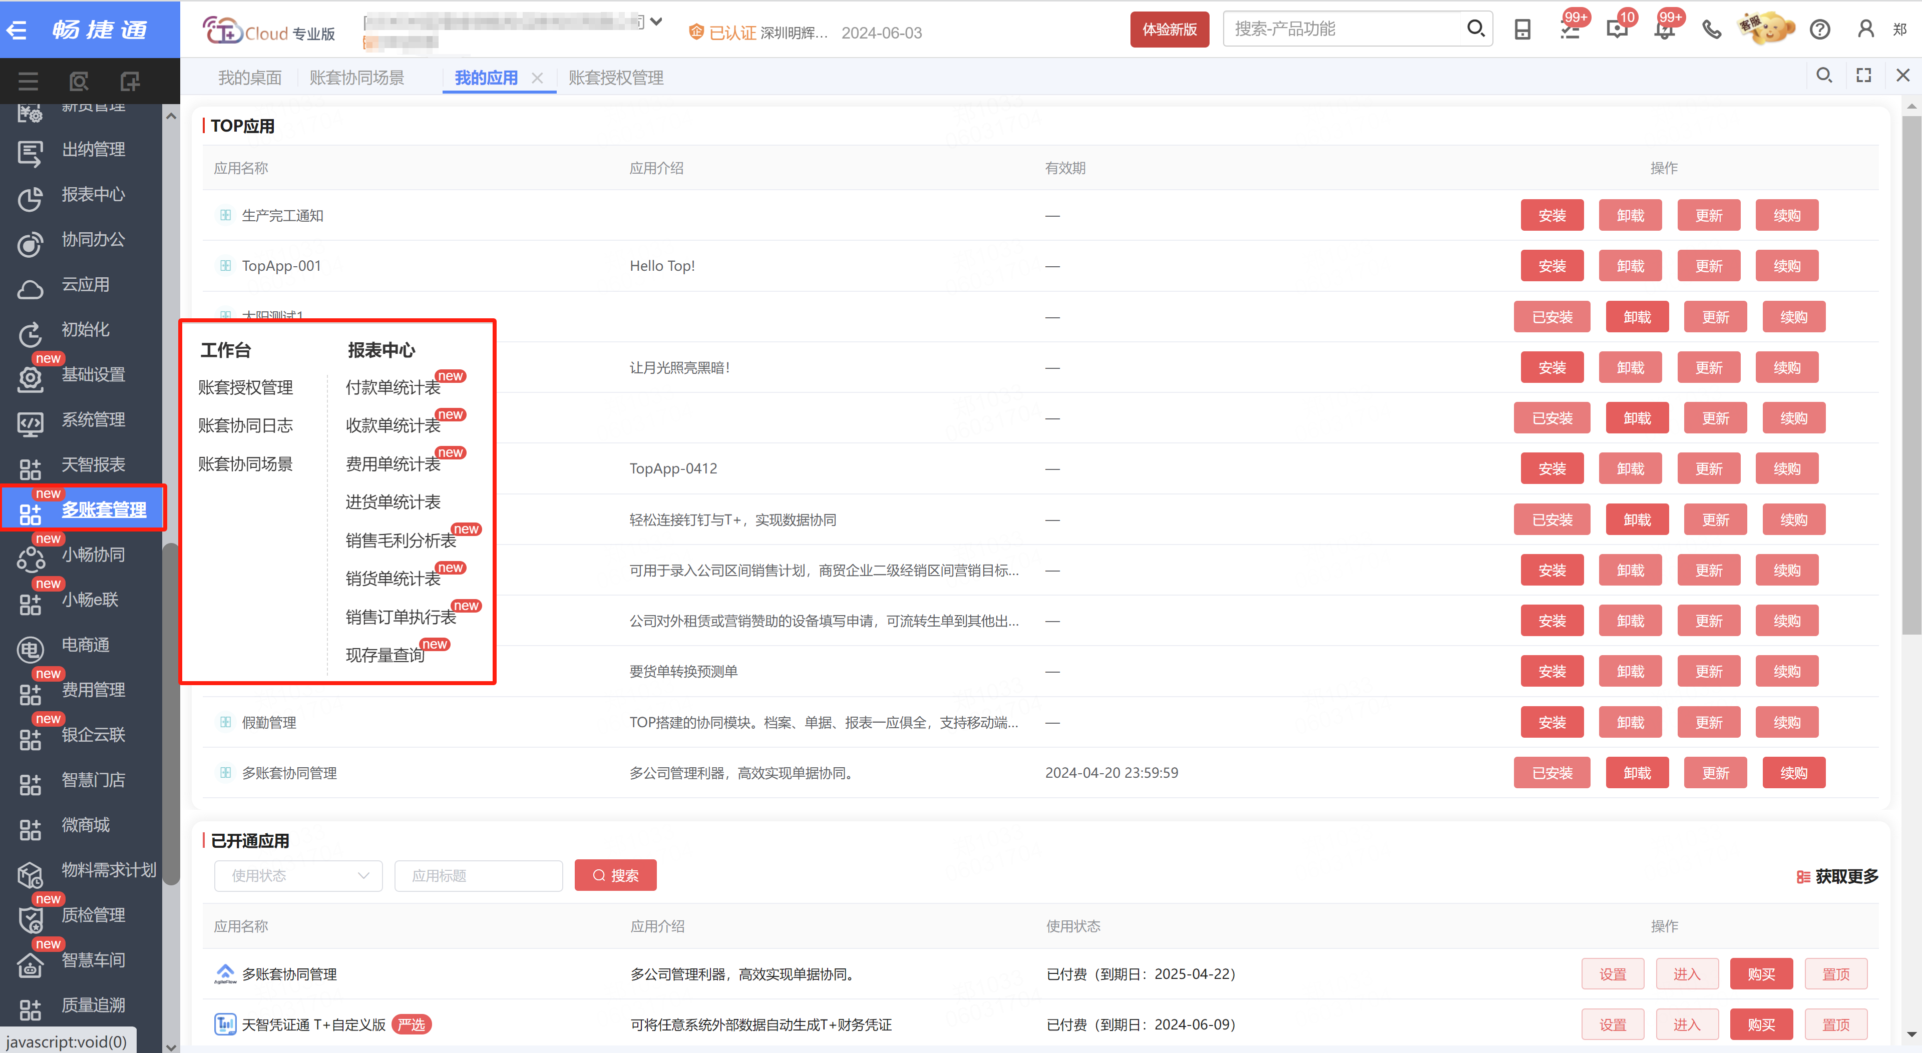Toggle fullscreen with the expand icon

[1864, 75]
